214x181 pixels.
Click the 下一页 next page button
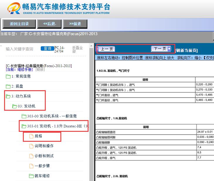point(161,49)
